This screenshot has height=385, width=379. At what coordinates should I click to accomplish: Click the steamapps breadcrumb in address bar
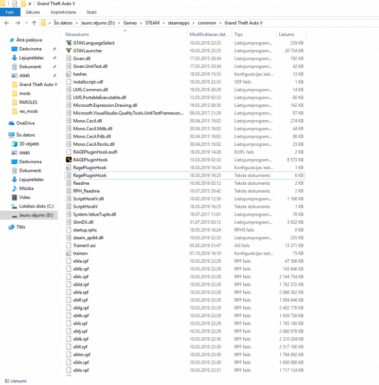click(x=179, y=23)
